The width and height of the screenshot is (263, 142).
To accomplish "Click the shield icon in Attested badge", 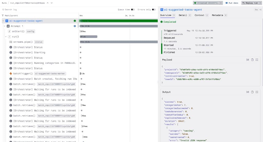I will (x=195, y=3).
